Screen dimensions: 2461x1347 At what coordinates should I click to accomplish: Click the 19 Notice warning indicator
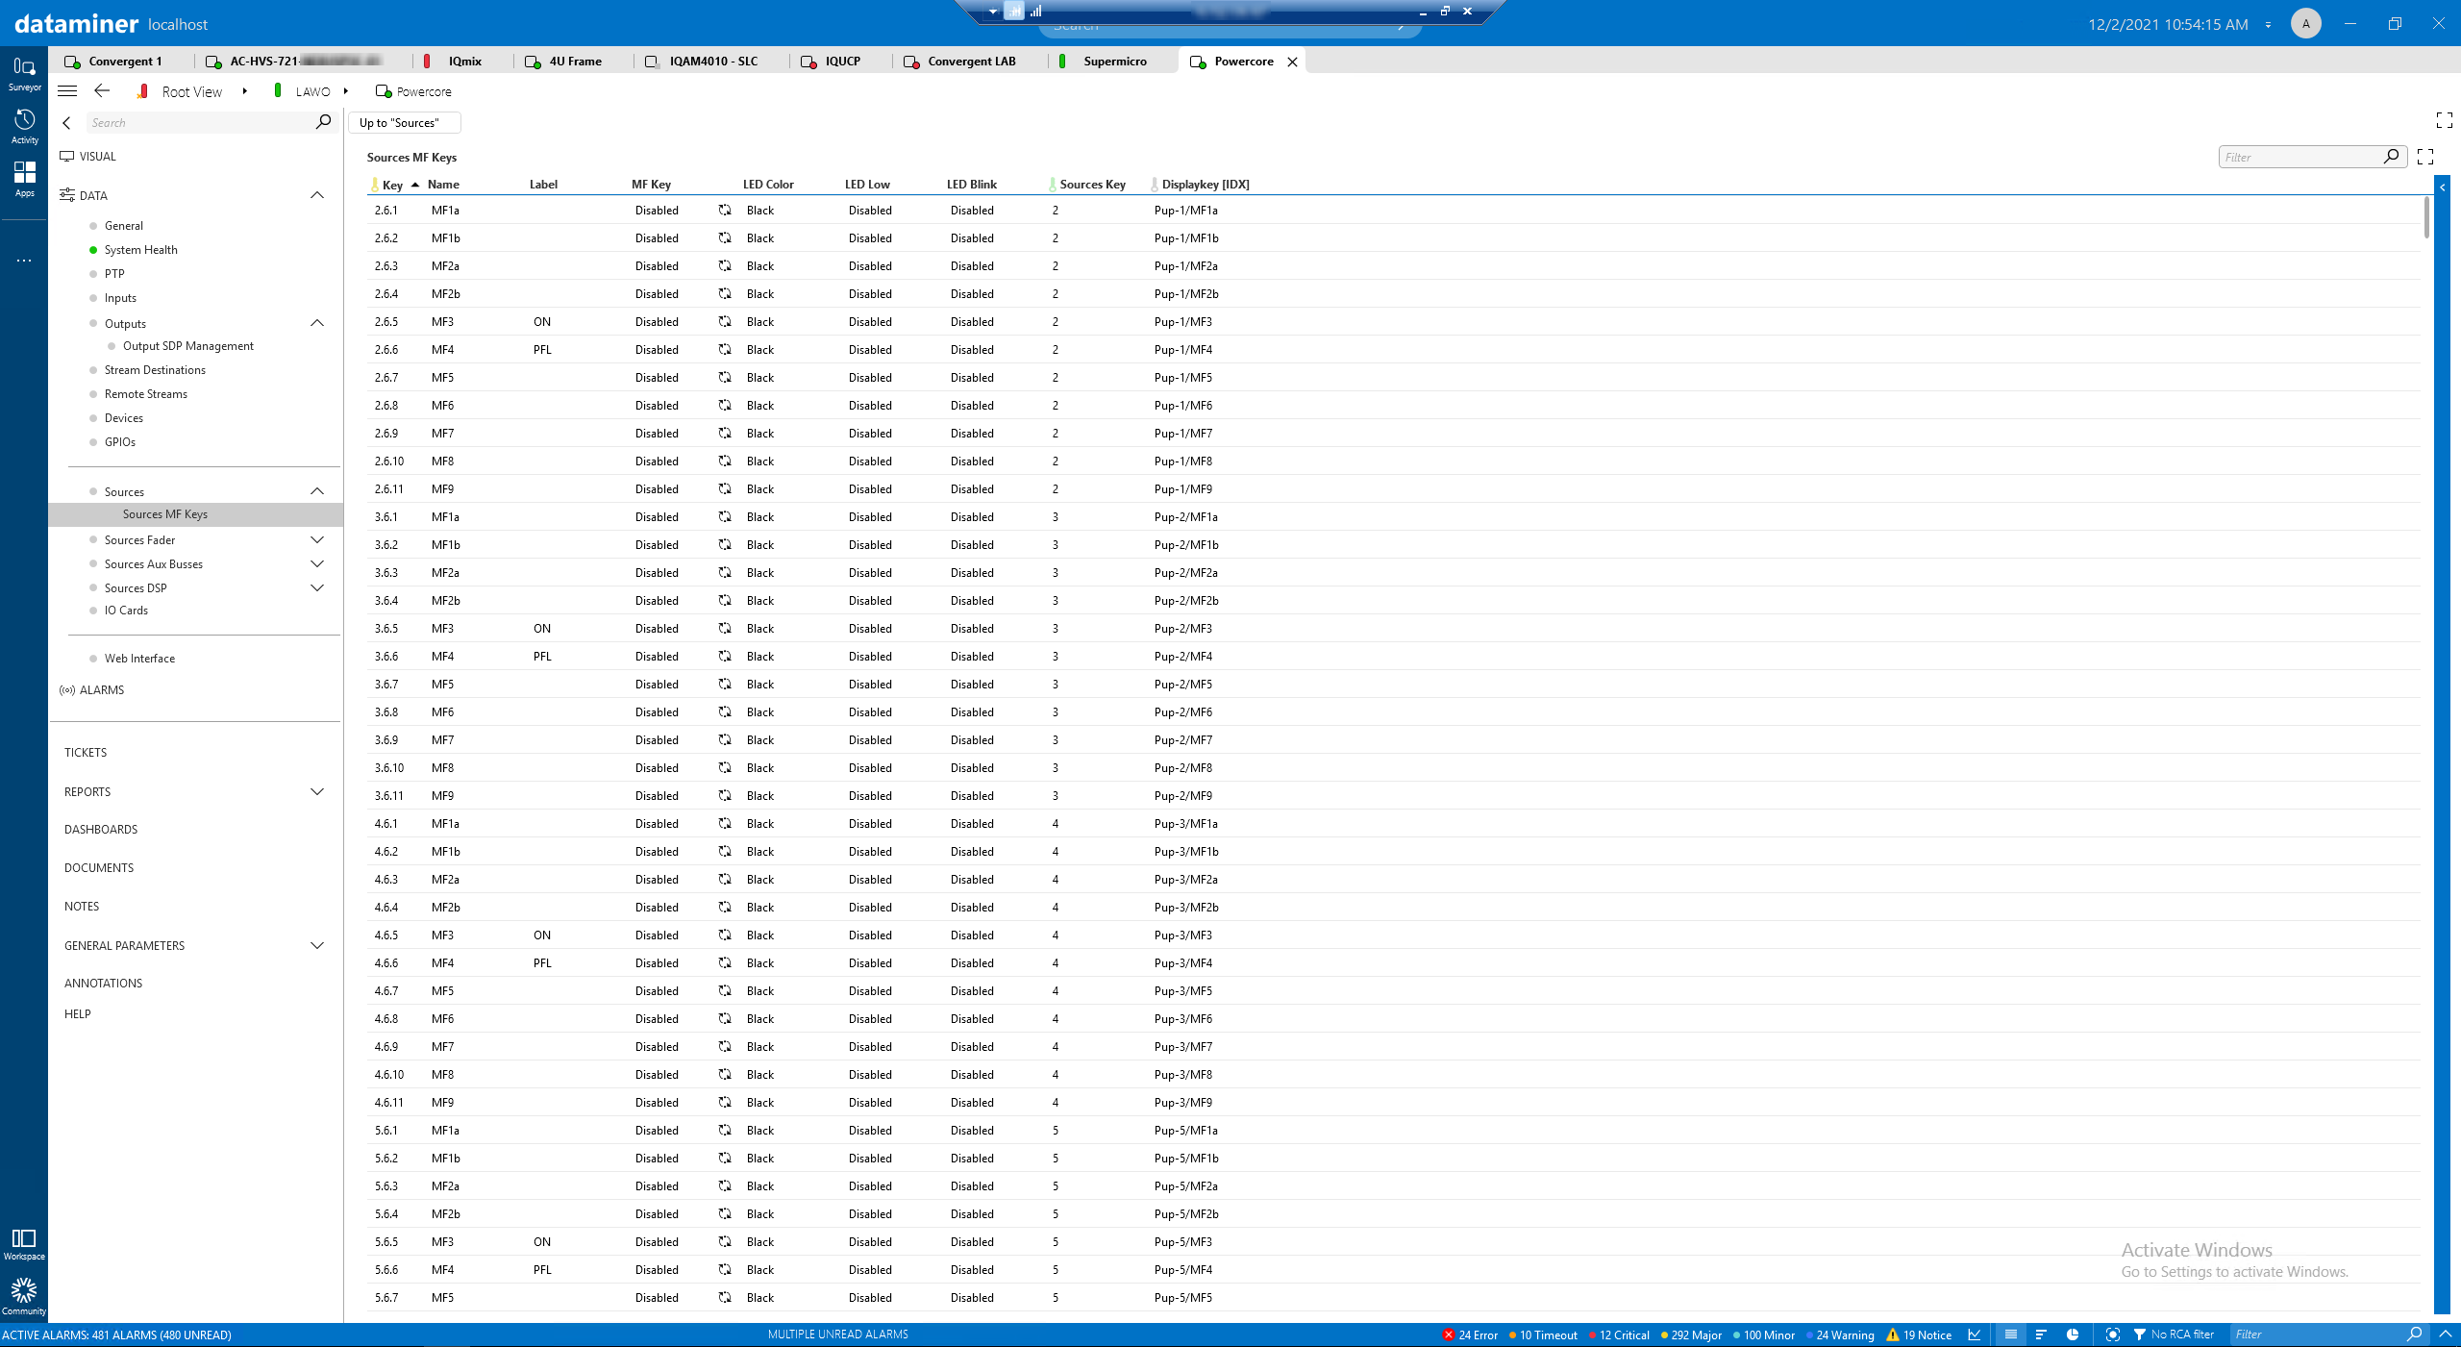point(1919,1335)
